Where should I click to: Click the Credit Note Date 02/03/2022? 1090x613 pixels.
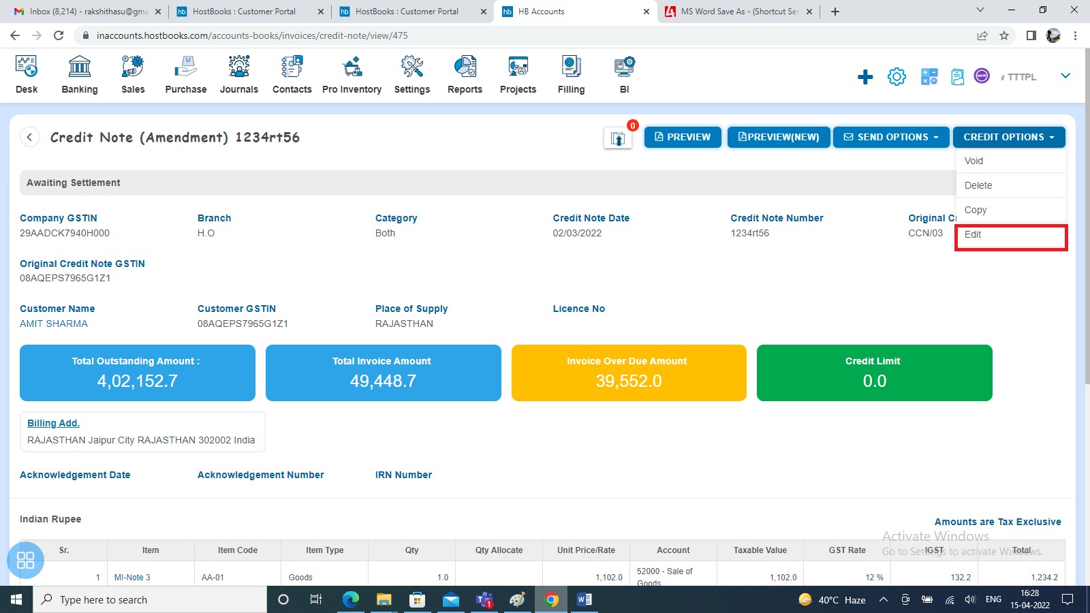(x=578, y=233)
